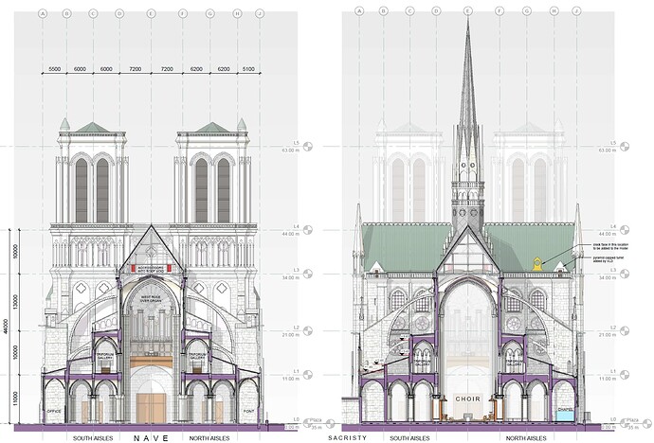Select the yellow clock face marker on the roof

click(x=537, y=264)
